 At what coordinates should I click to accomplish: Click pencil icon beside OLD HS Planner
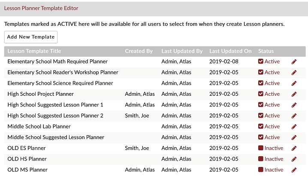tap(294, 159)
